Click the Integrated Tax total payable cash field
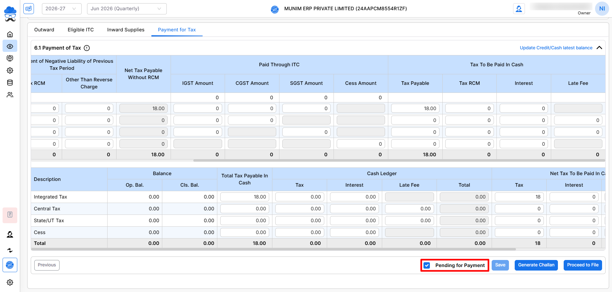 245,197
